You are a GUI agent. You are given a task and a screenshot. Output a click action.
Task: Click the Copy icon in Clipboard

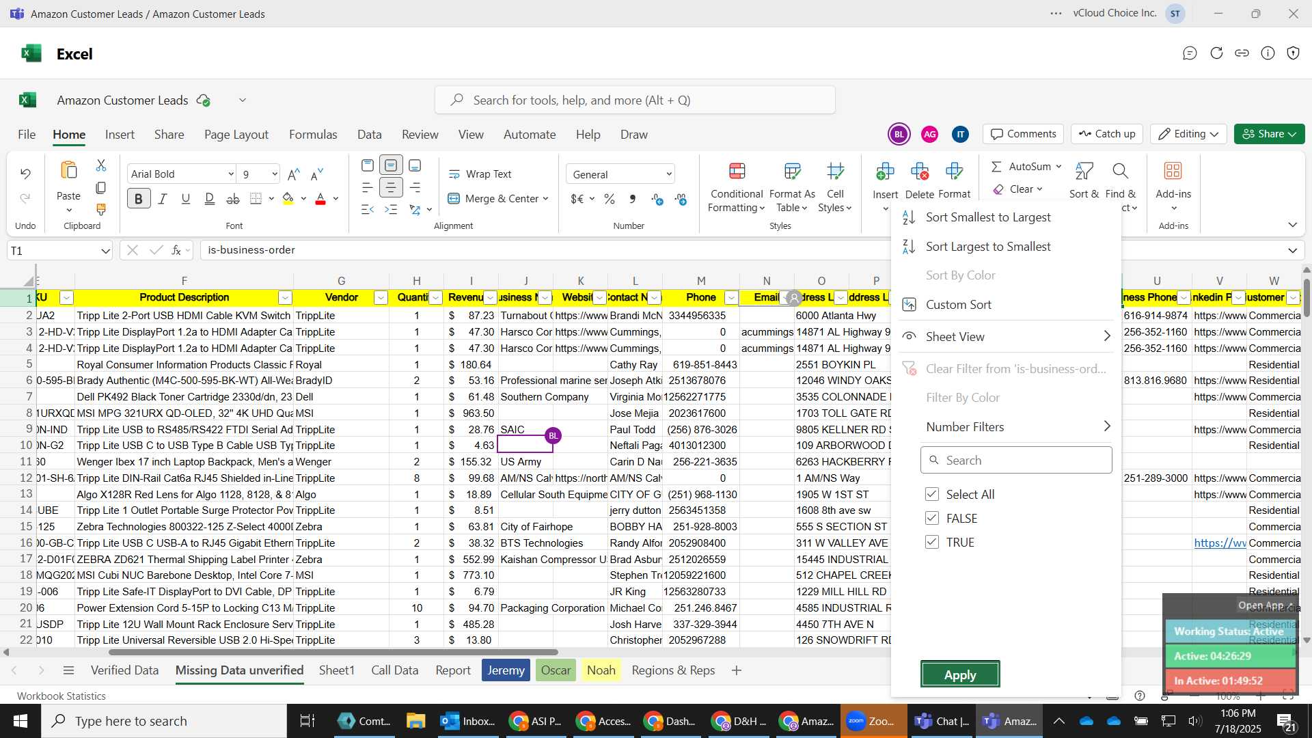(x=101, y=187)
